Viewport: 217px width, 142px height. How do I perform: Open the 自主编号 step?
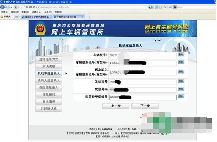coord(49,102)
